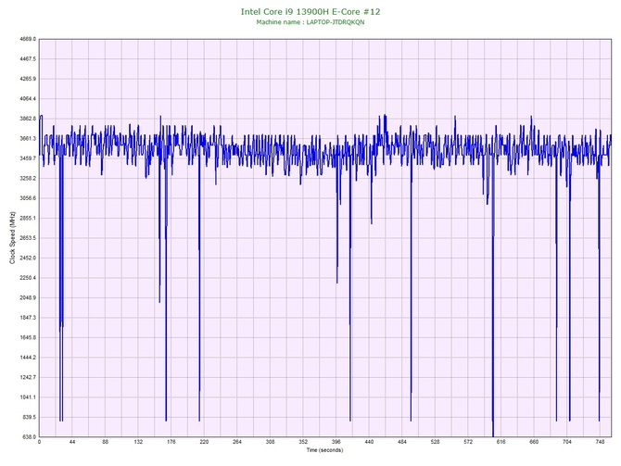Click the 748 tick on the time axis
621x466 pixels.
click(600, 442)
